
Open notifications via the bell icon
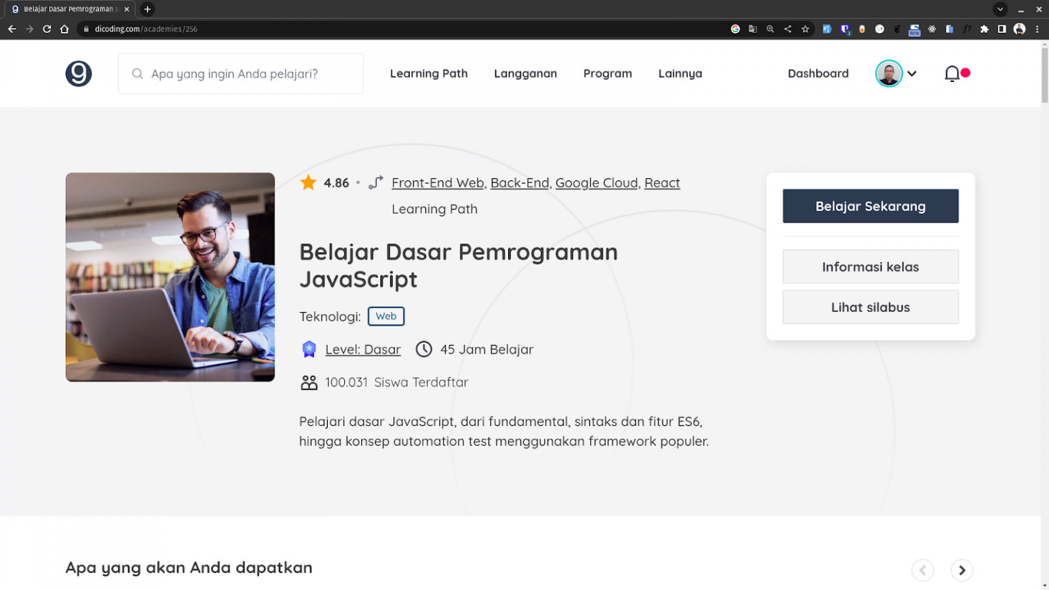(951, 73)
